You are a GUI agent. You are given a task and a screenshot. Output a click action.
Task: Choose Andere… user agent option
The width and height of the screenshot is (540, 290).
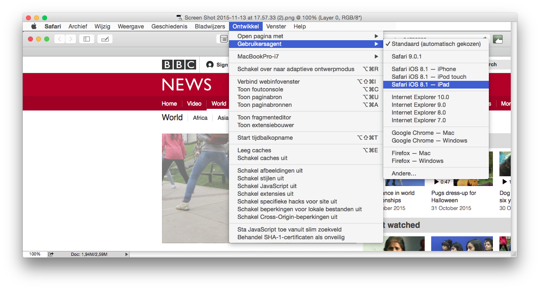pos(436,173)
